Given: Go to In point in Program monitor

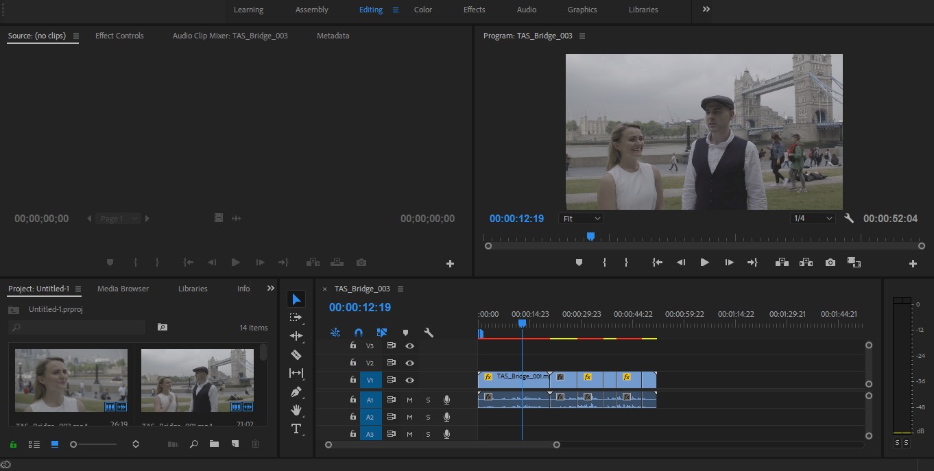Looking at the screenshot, I should (x=657, y=263).
